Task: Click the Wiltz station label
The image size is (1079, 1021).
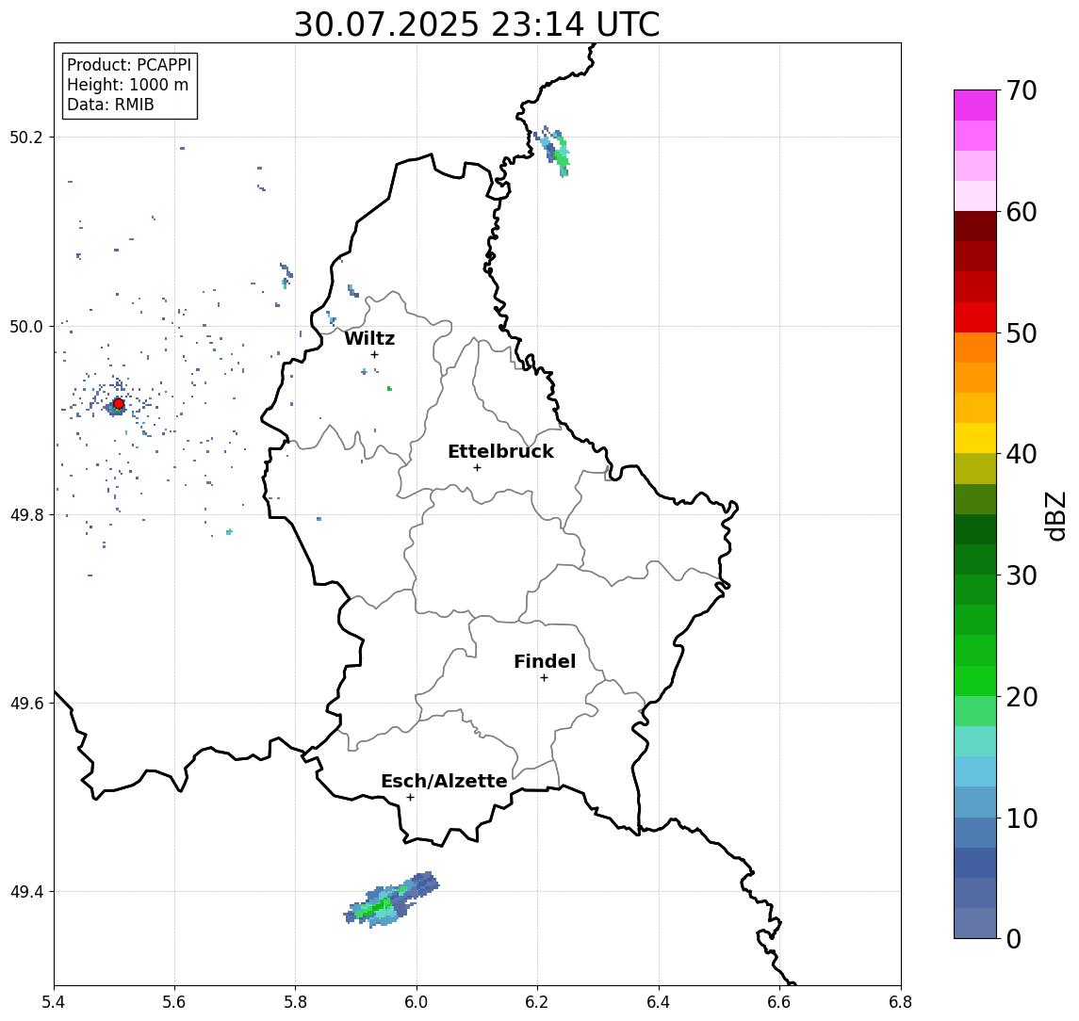Action: (369, 338)
